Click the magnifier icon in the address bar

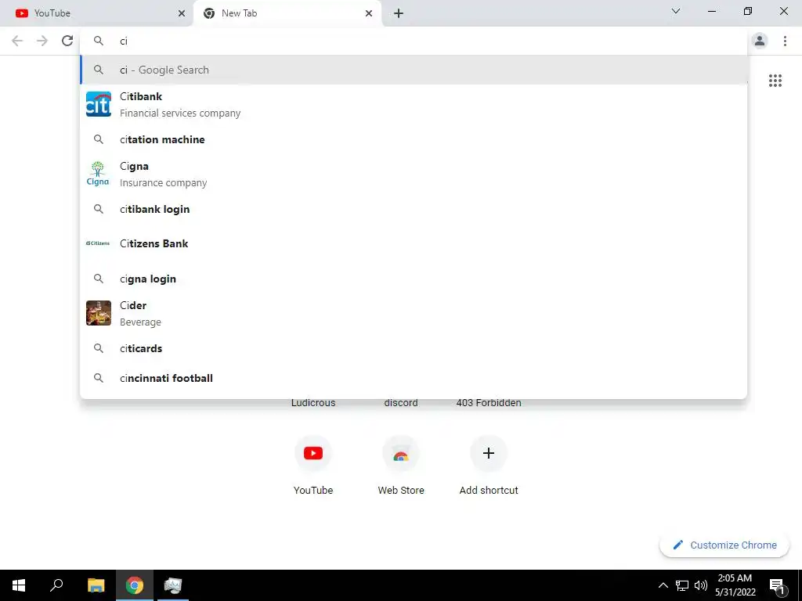coord(98,41)
